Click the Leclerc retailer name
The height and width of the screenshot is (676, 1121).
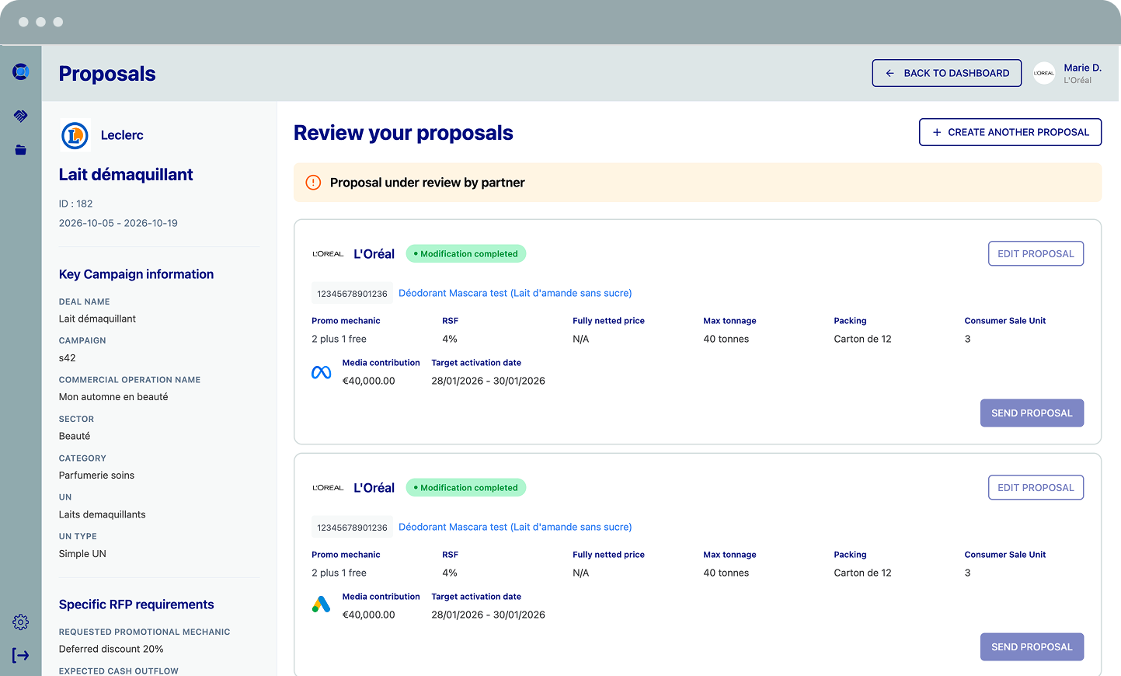pyautogui.click(x=122, y=135)
